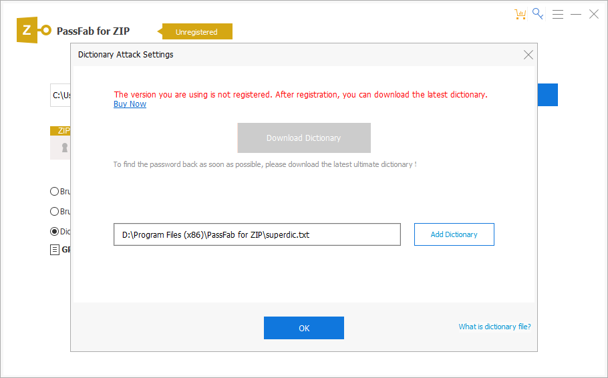Viewport: 608px width, 378px height.
Task: Click the Download Dictionary button
Action: 304,138
